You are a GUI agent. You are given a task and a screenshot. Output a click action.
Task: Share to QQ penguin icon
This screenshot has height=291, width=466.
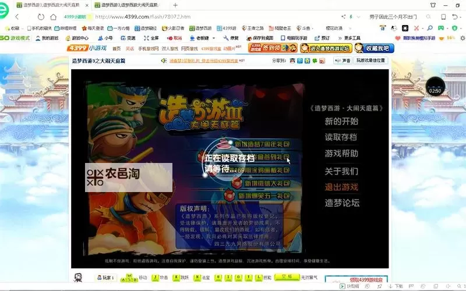click(292, 61)
